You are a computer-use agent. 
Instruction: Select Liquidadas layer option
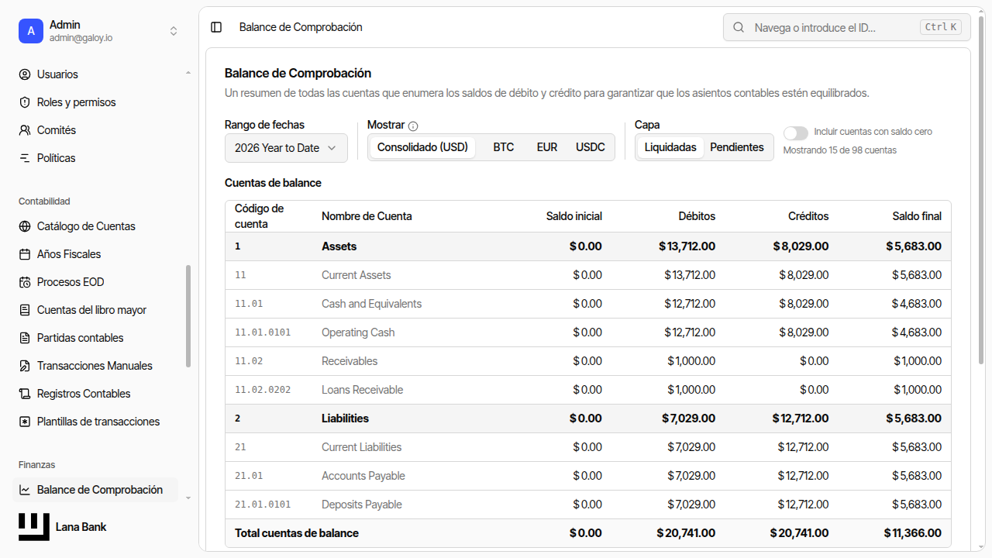tap(670, 147)
